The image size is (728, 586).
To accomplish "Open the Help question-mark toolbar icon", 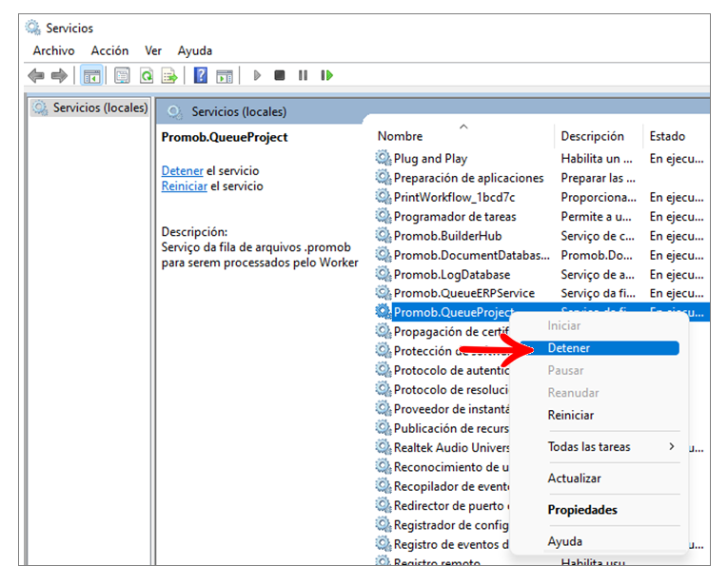I will point(201,75).
